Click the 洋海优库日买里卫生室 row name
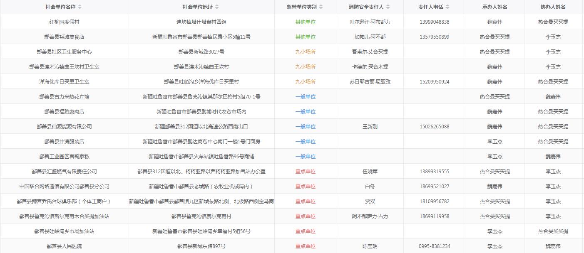 click(x=64, y=82)
